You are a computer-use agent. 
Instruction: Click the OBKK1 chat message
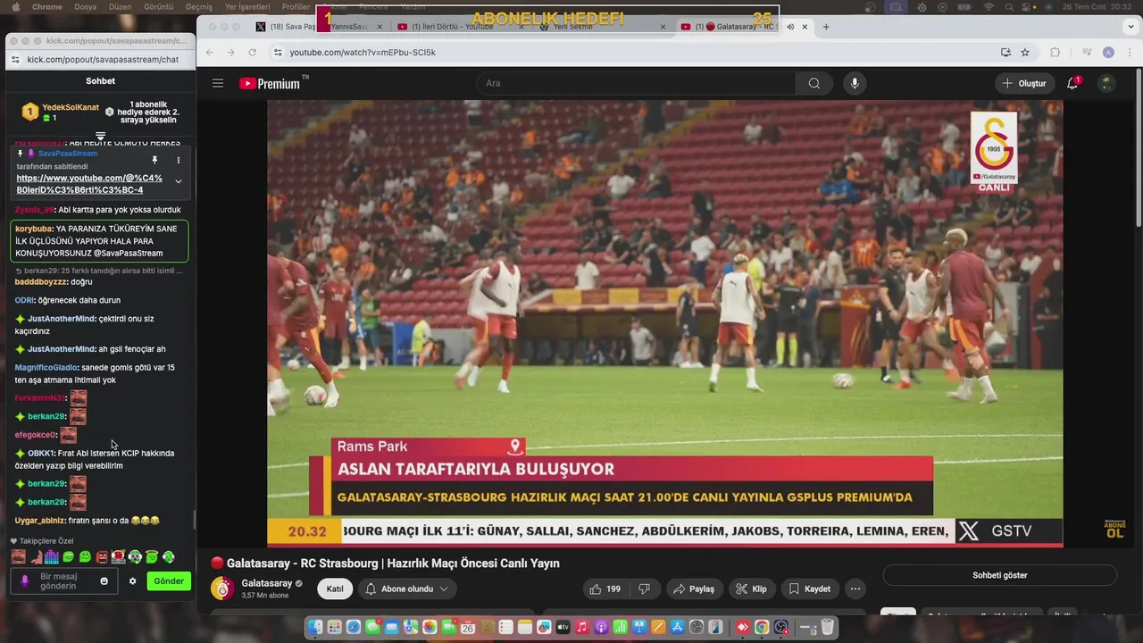pos(95,459)
